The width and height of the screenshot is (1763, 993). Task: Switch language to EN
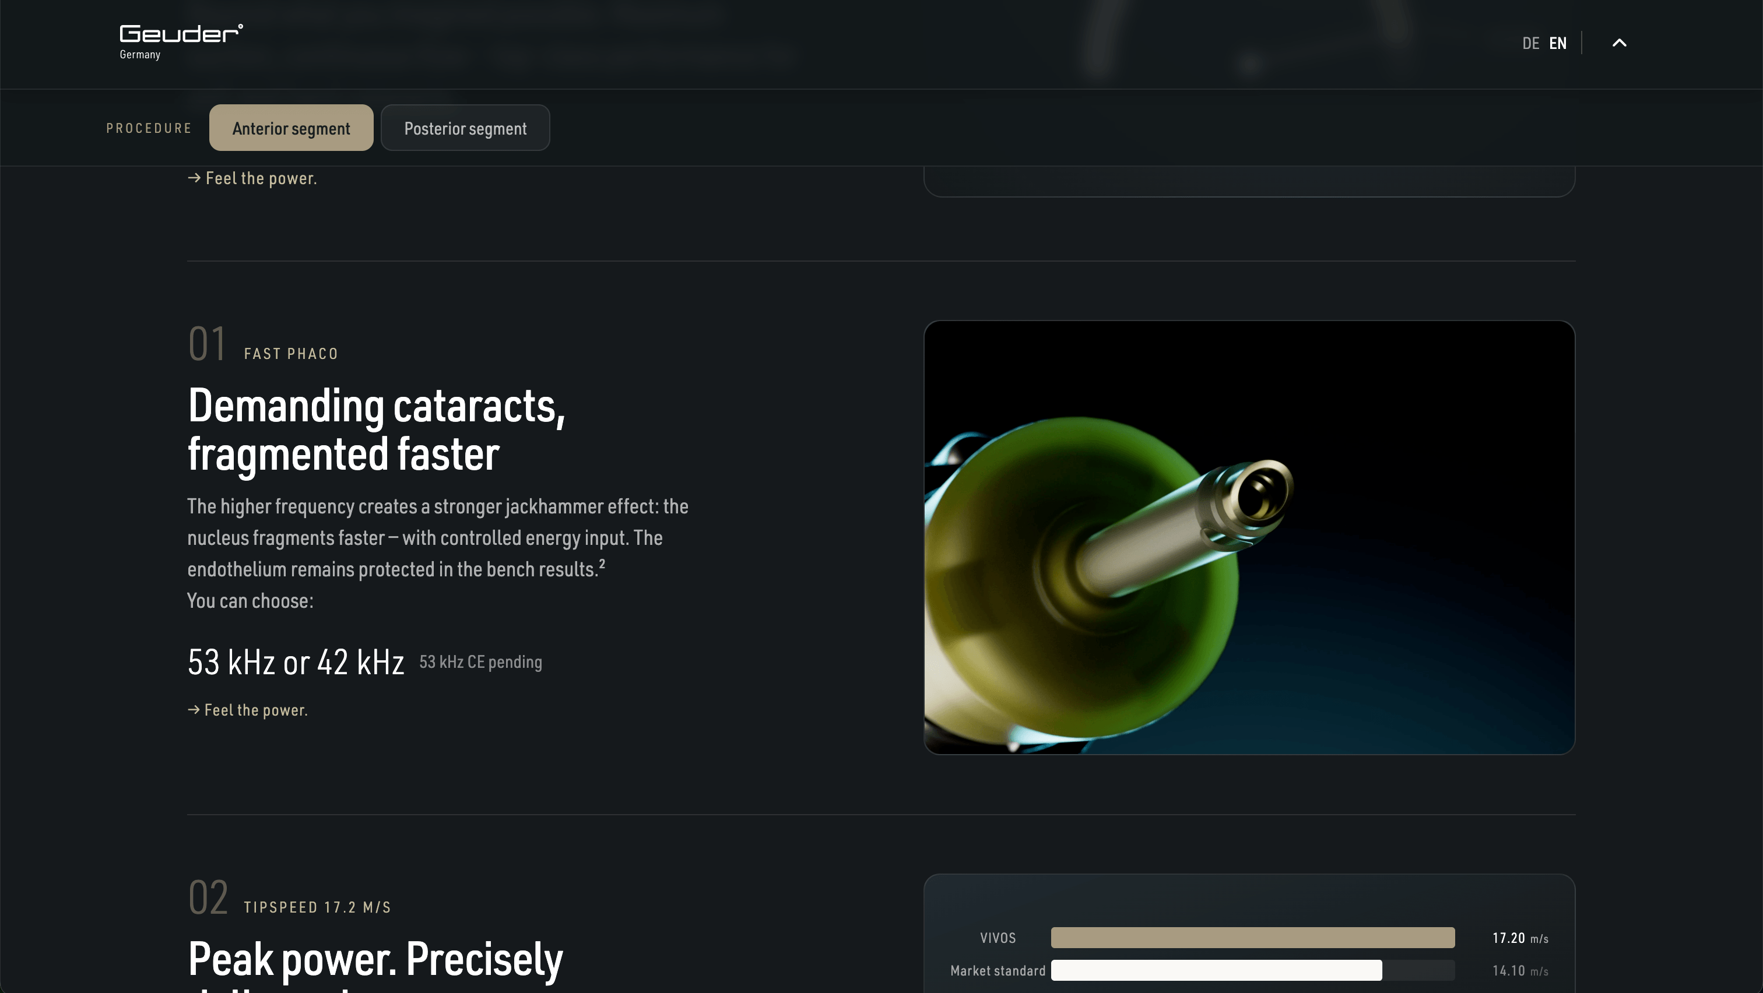pyautogui.click(x=1558, y=43)
